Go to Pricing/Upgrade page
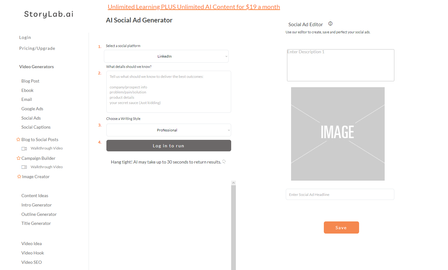The width and height of the screenshot is (448, 270). click(37, 48)
